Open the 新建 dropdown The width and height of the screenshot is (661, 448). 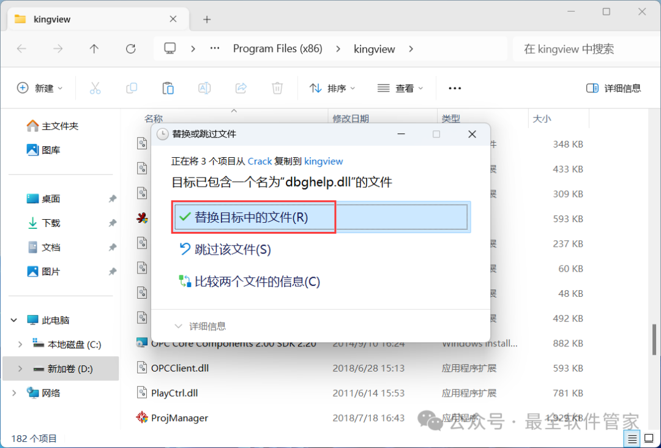pyautogui.click(x=40, y=88)
